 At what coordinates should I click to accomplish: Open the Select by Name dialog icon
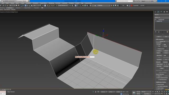point(18,6)
